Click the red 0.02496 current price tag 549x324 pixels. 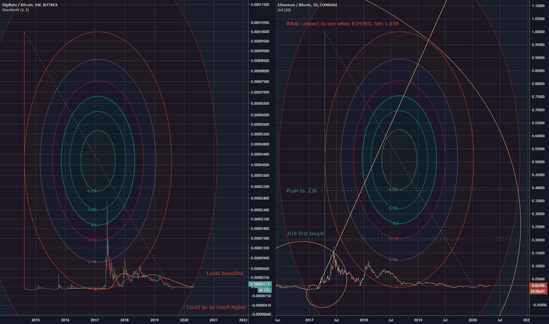(x=538, y=286)
